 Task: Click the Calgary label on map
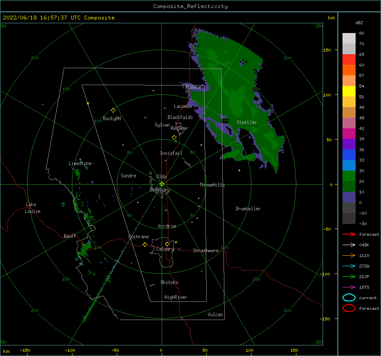(x=165, y=249)
